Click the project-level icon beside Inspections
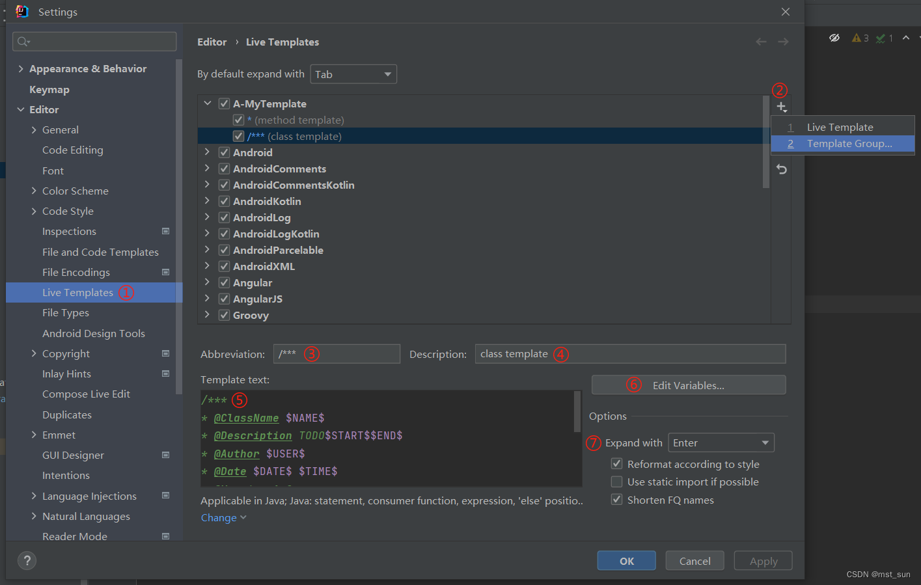 (165, 231)
